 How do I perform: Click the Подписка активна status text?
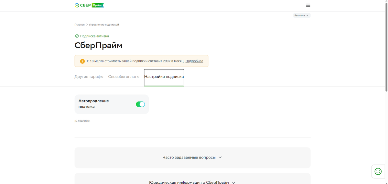coord(94,36)
